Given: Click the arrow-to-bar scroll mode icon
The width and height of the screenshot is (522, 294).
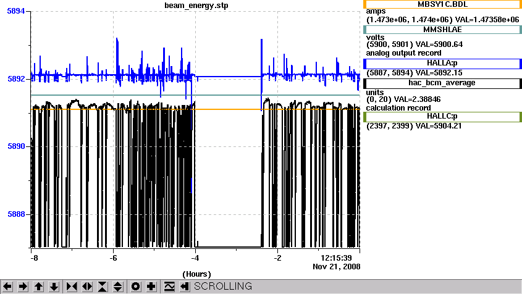Looking at the screenshot, I should 185,287.
